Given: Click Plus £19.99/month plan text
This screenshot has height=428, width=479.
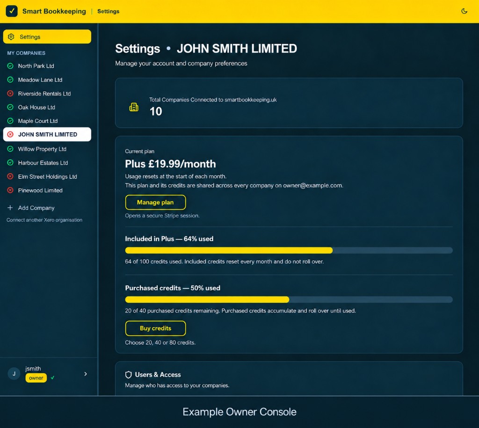Looking at the screenshot, I should (170, 164).
